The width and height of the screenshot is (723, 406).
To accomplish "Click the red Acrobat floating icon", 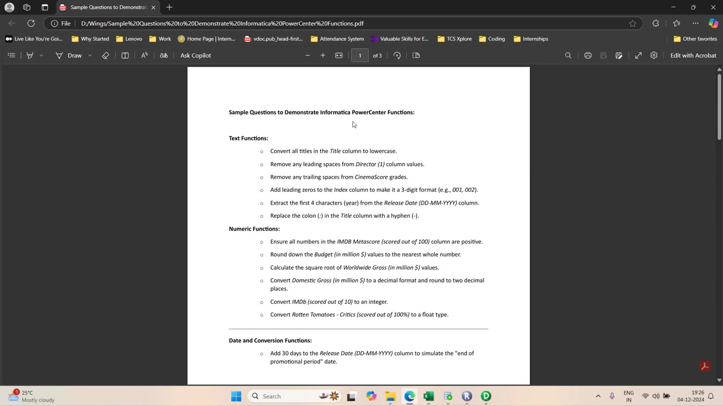I will click(705, 366).
